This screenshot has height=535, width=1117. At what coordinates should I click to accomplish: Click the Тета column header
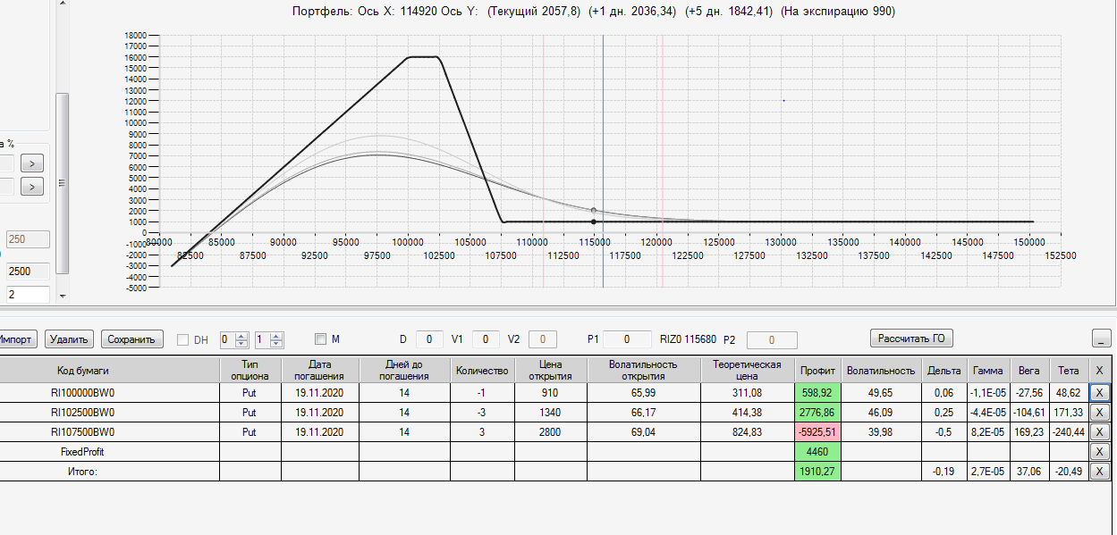coord(1068,370)
